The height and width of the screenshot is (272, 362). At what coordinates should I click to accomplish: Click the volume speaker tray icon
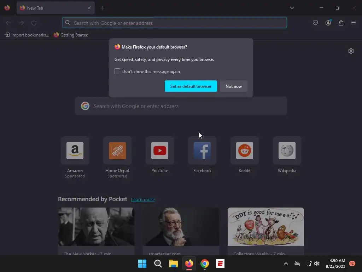coord(317,263)
